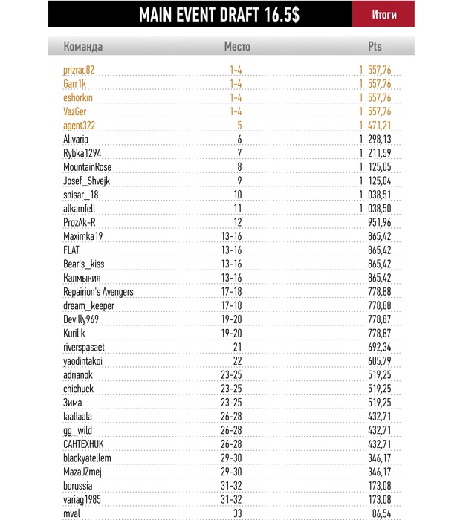Sort by the Команда column header
463x520 pixels.
click(83, 47)
